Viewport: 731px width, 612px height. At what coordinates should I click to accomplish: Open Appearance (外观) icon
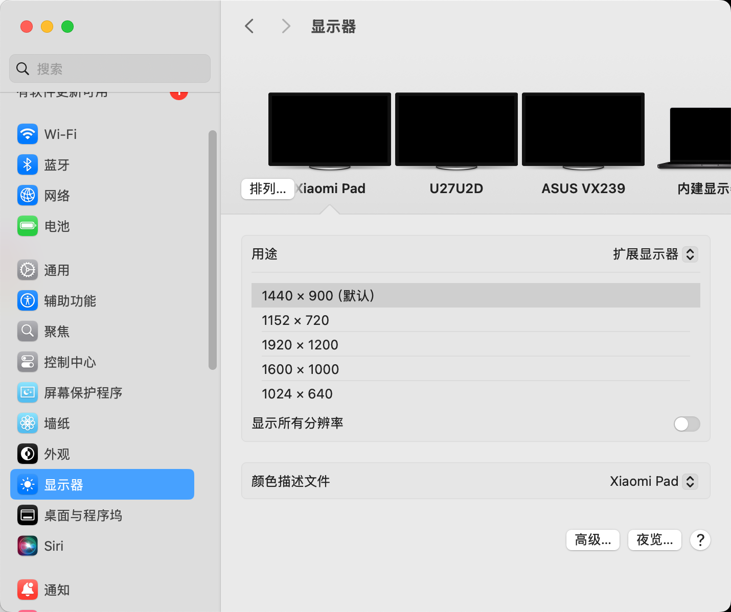tap(28, 454)
